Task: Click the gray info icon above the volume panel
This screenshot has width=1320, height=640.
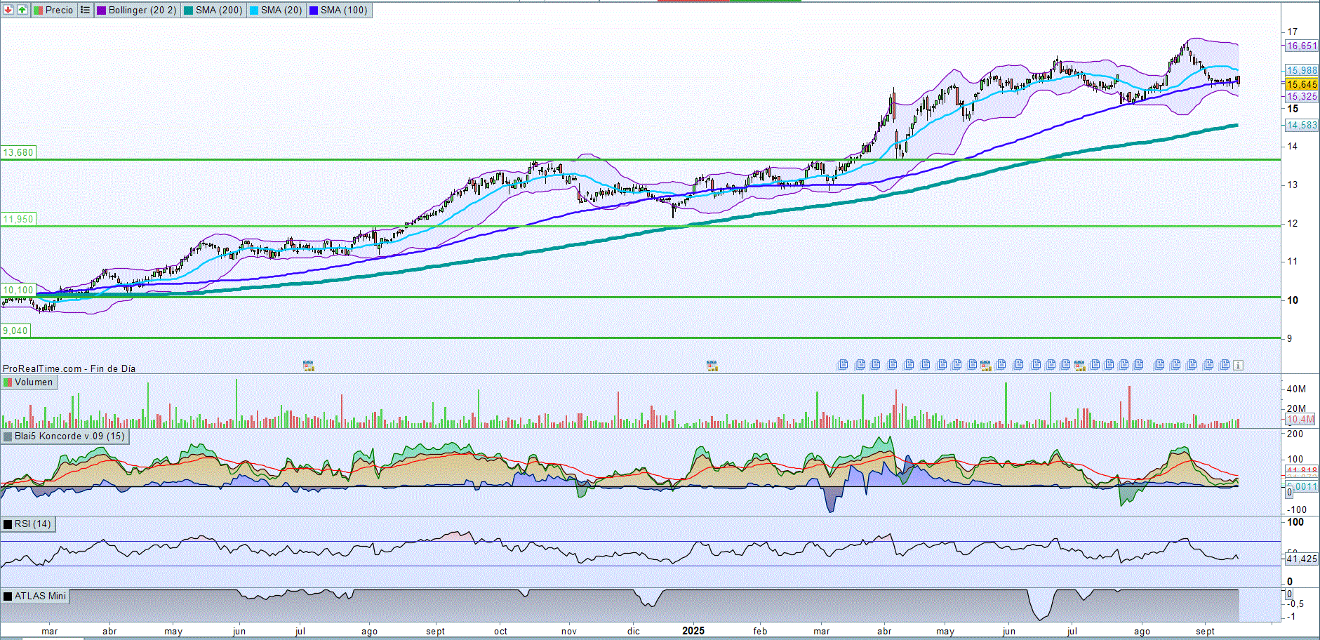Action: [1238, 365]
